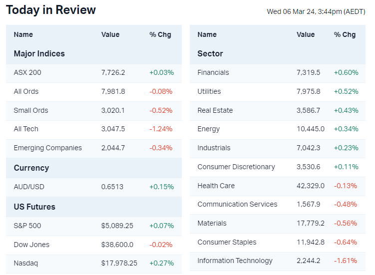Open the Energy sector row
375x275 pixels.
tap(208, 129)
